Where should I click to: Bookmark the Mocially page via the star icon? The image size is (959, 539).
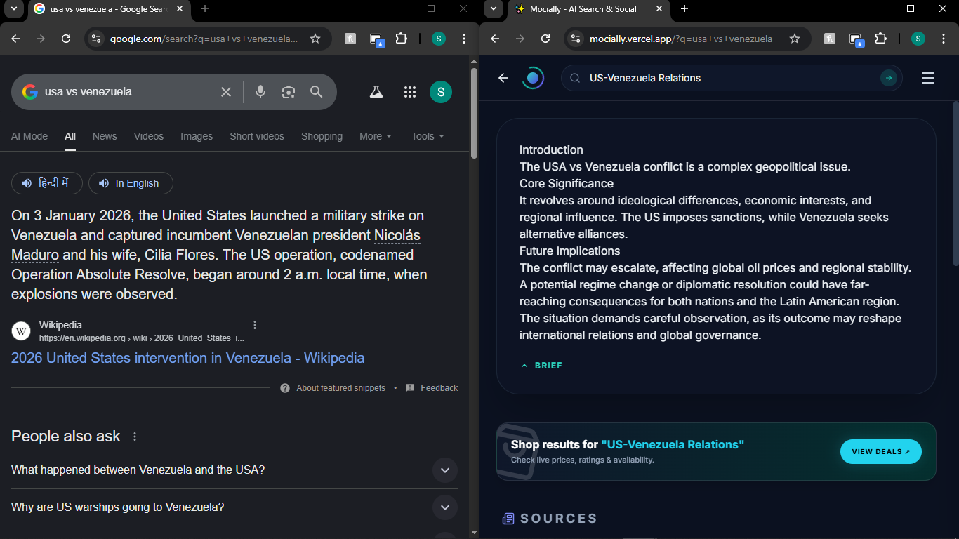[795, 39]
